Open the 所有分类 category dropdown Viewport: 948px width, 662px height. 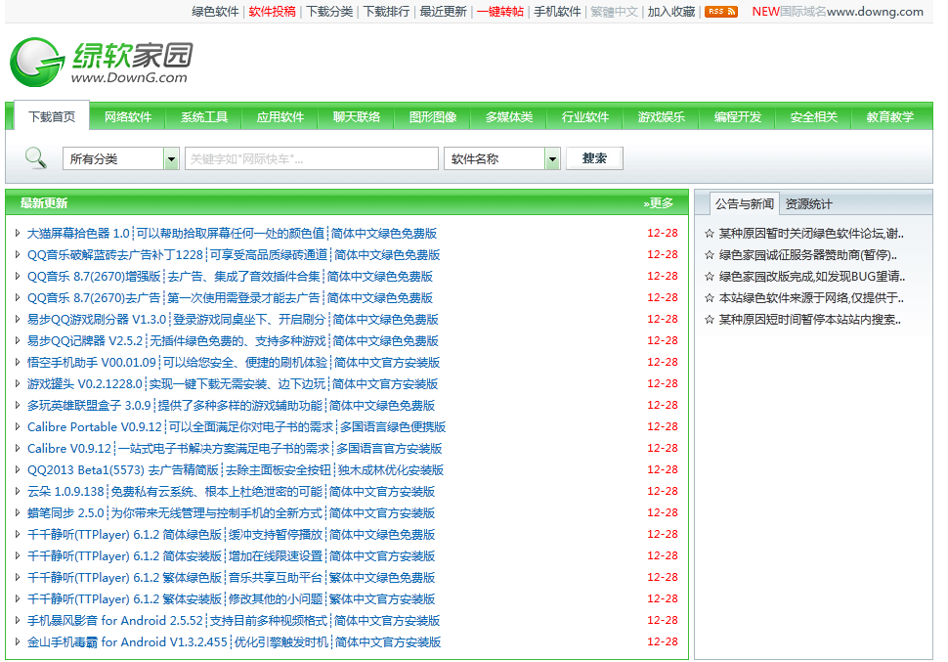click(x=121, y=158)
